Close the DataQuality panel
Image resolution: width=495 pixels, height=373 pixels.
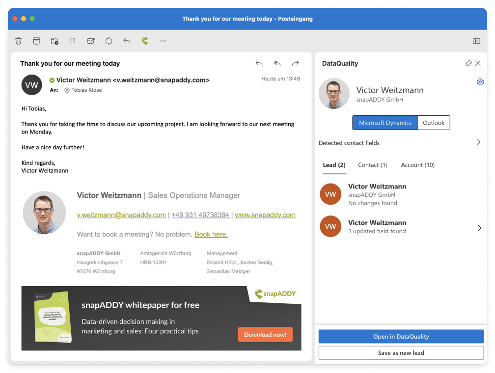[478, 63]
